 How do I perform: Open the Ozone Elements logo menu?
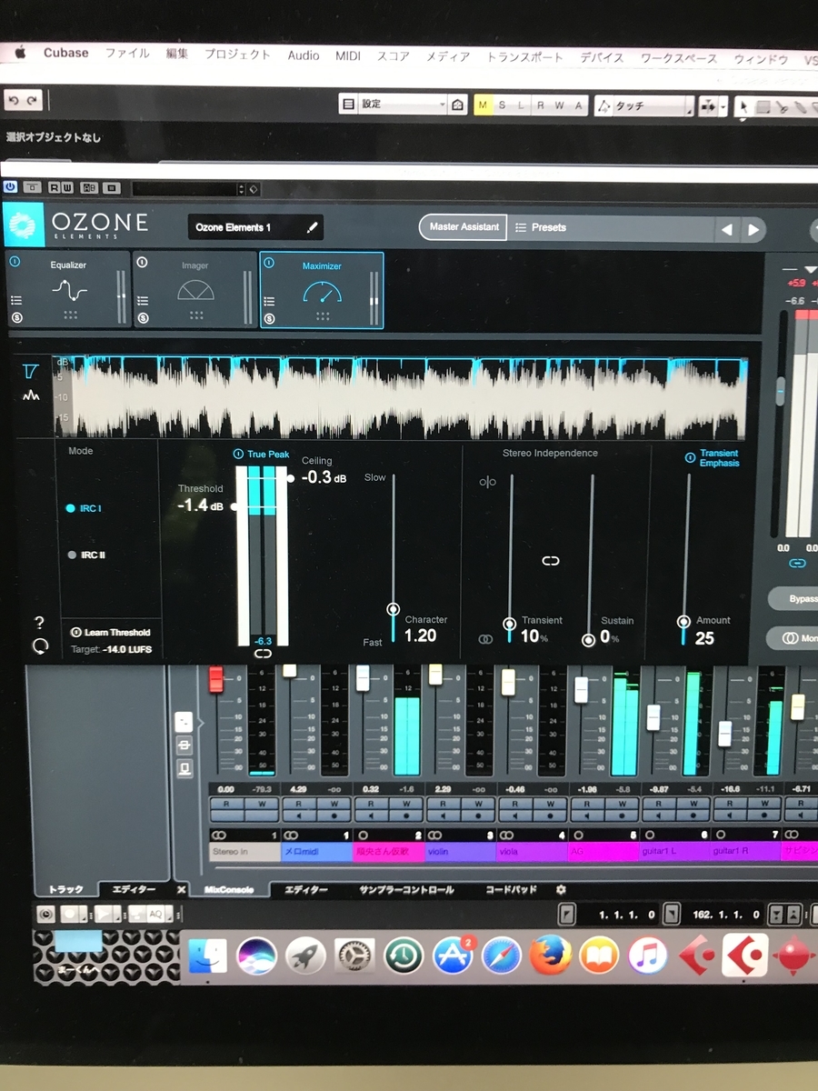[x=24, y=225]
